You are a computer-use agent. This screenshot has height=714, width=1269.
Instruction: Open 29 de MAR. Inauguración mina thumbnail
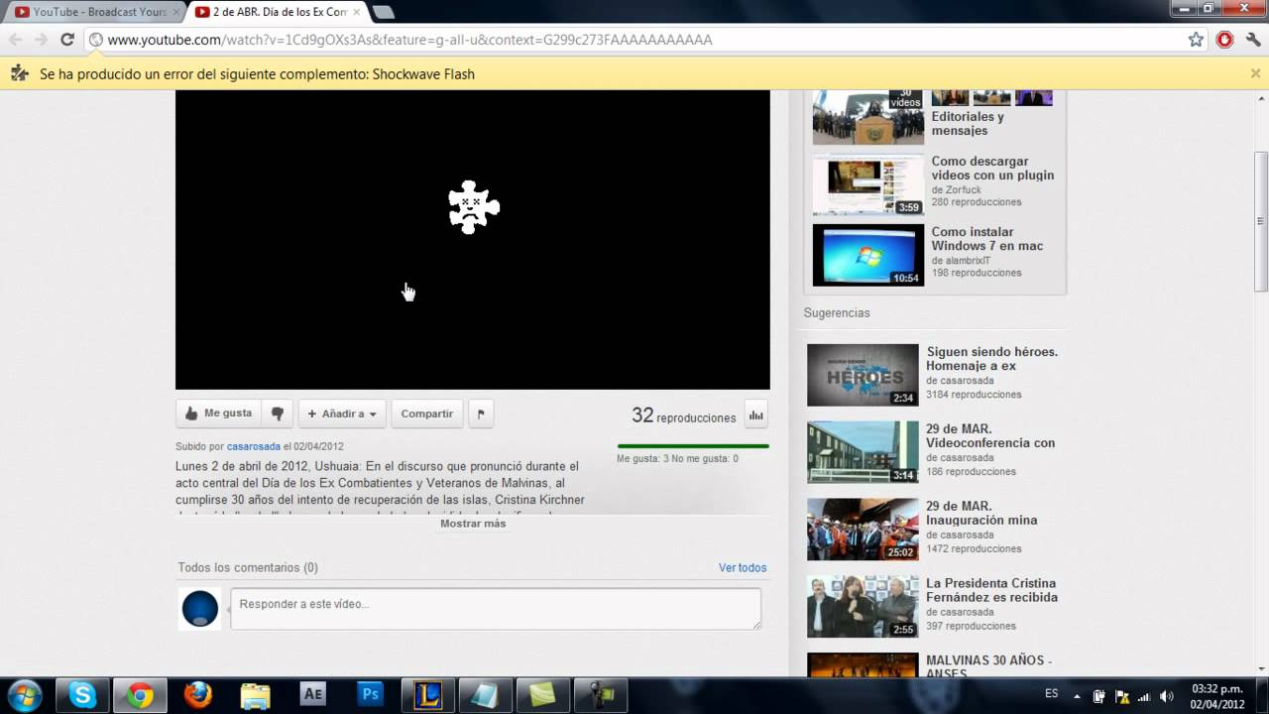point(863,530)
